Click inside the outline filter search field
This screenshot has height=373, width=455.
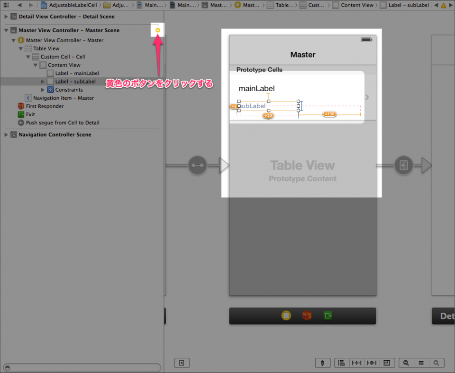81,367
